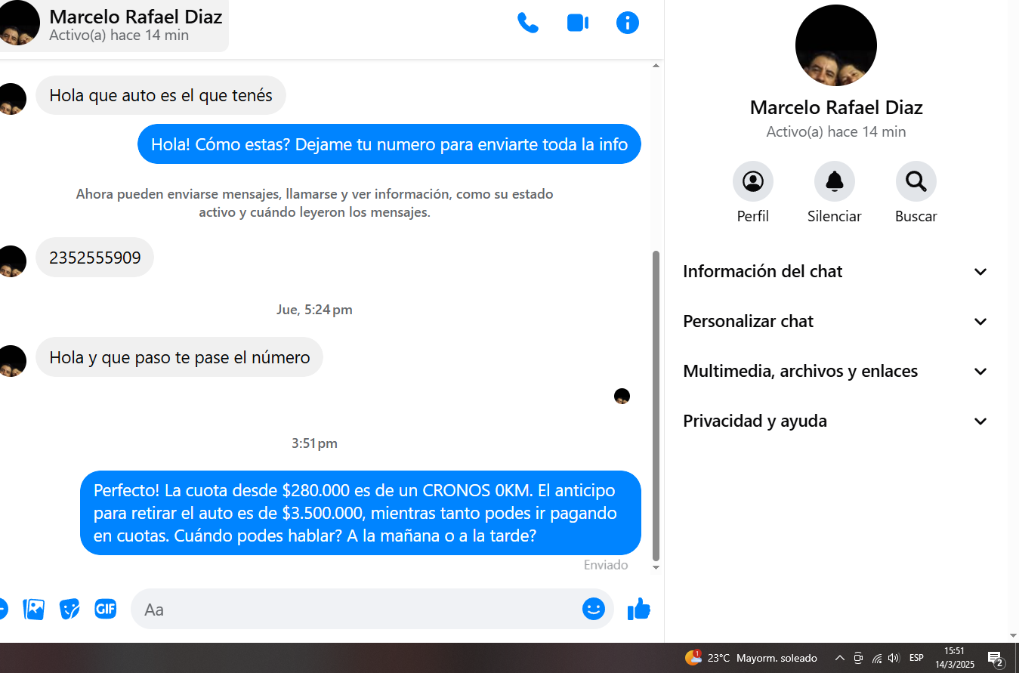This screenshot has height=673, width=1019.
Task: Expand Privacidad y ayuda section
Action: point(835,421)
